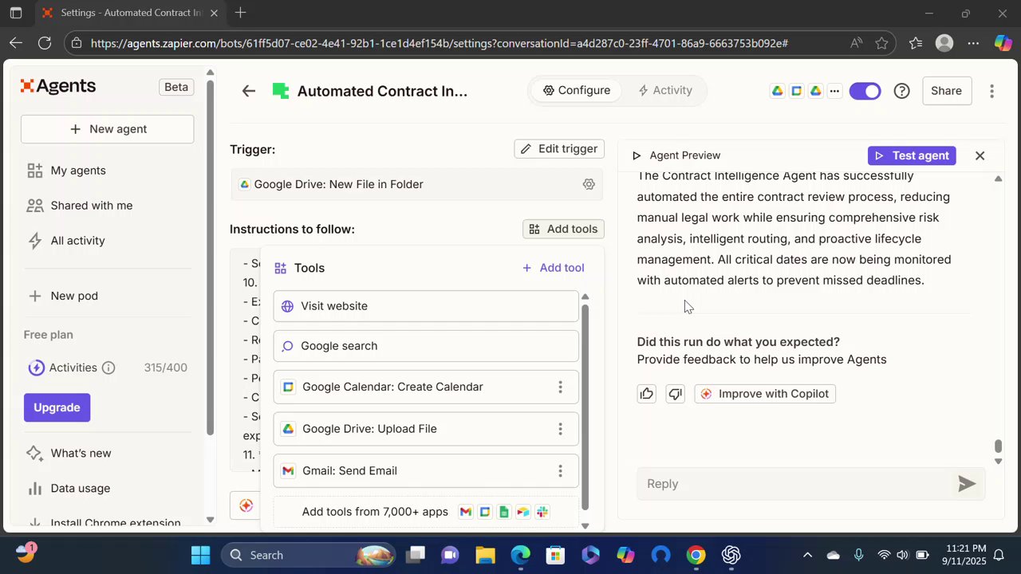This screenshot has height=574, width=1021.
Task: Open ChatGPT from the taskbar
Action: tap(731, 555)
